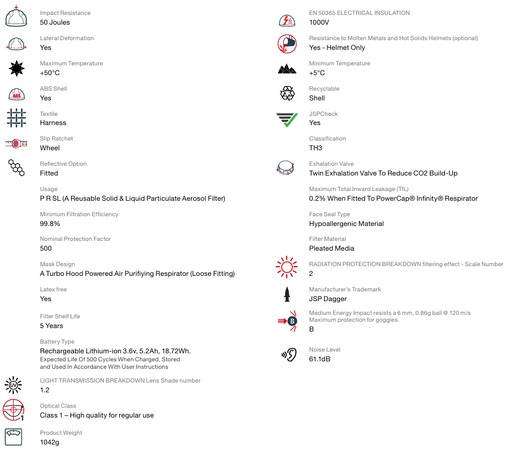Viewport: 508px width, 460px height.
Task: Select the Reflective Option hexagon icon
Action: pos(16,167)
